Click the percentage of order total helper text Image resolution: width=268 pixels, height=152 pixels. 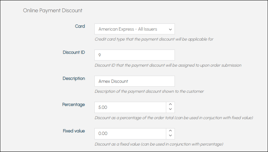pyautogui.click(x=174, y=118)
